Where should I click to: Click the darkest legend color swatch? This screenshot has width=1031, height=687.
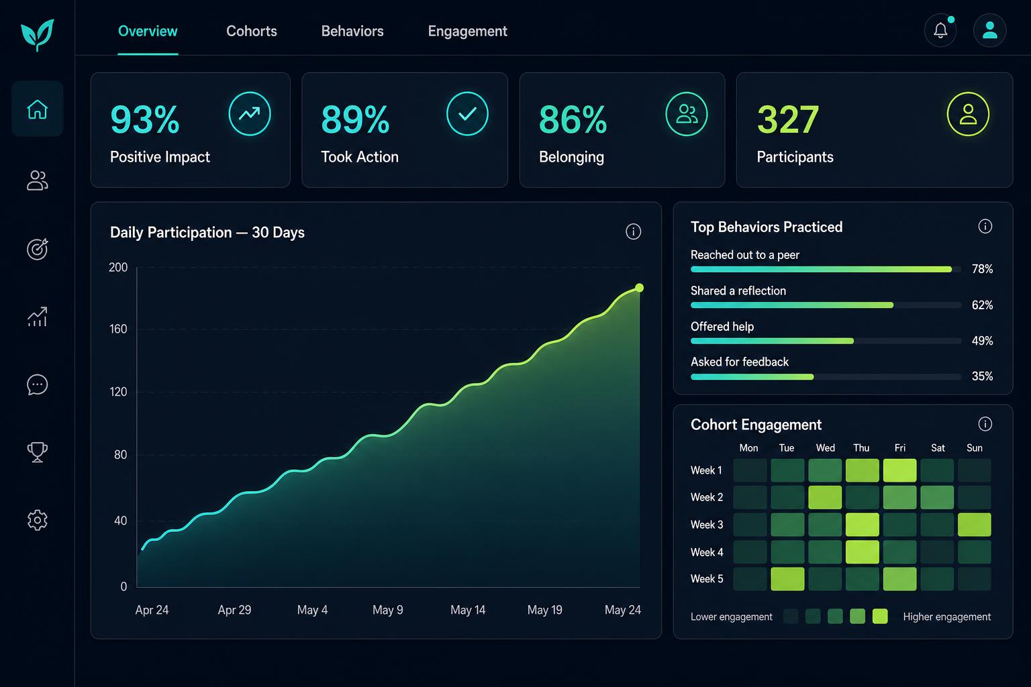tap(791, 617)
